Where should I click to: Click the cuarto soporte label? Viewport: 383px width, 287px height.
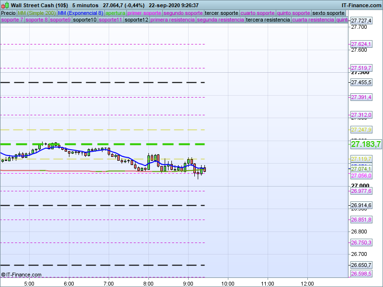[258, 13]
